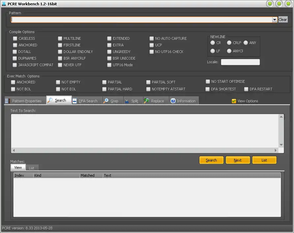Select the LF newline radio button
The image size is (294, 233).
point(213,51)
